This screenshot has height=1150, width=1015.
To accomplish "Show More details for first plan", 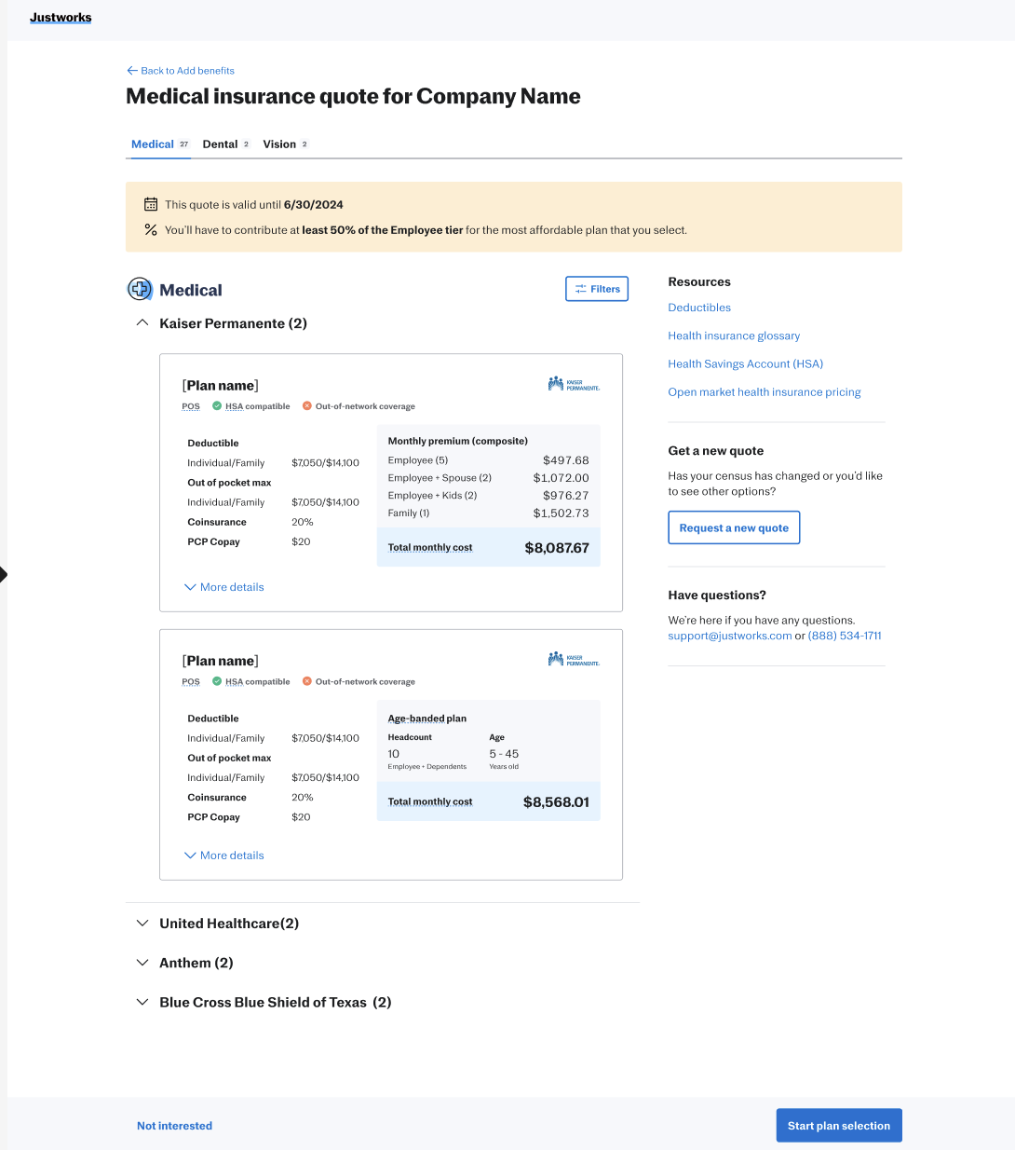I will click(x=224, y=587).
